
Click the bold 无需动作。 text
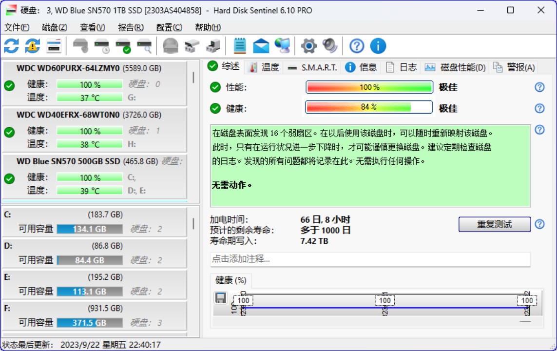[231, 185]
